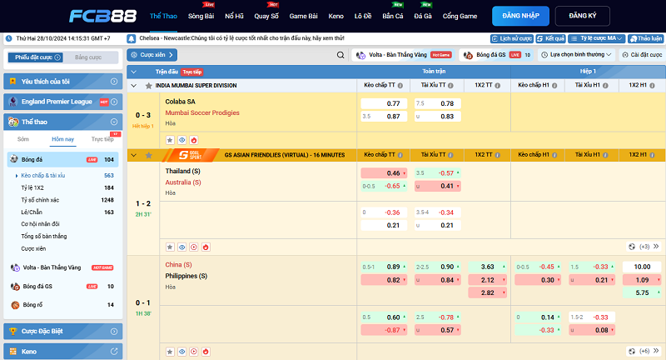The image size is (666, 360).
Task: Open Kết quả results
Action: 550,38
